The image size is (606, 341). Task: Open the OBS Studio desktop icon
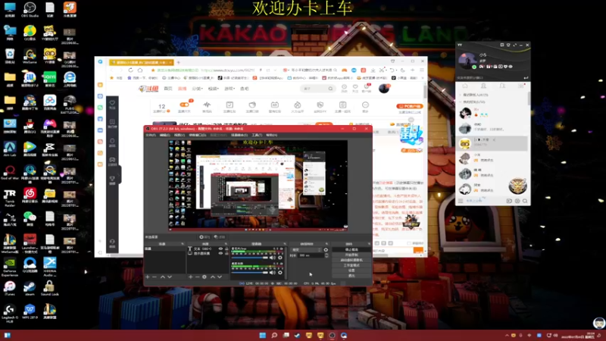tap(30, 10)
